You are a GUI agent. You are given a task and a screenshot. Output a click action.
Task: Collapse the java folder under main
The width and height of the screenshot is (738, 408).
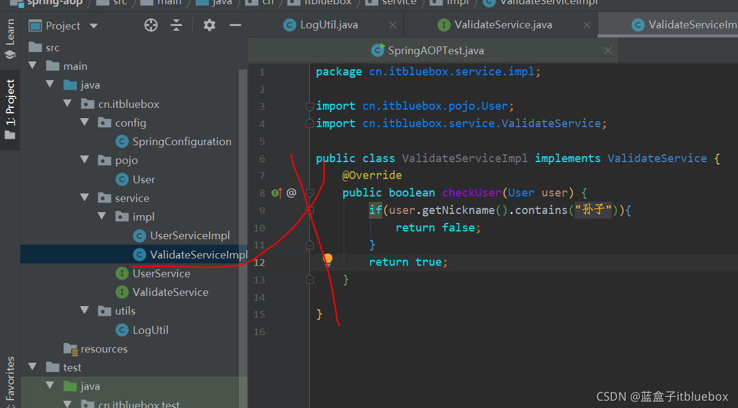(x=50, y=85)
